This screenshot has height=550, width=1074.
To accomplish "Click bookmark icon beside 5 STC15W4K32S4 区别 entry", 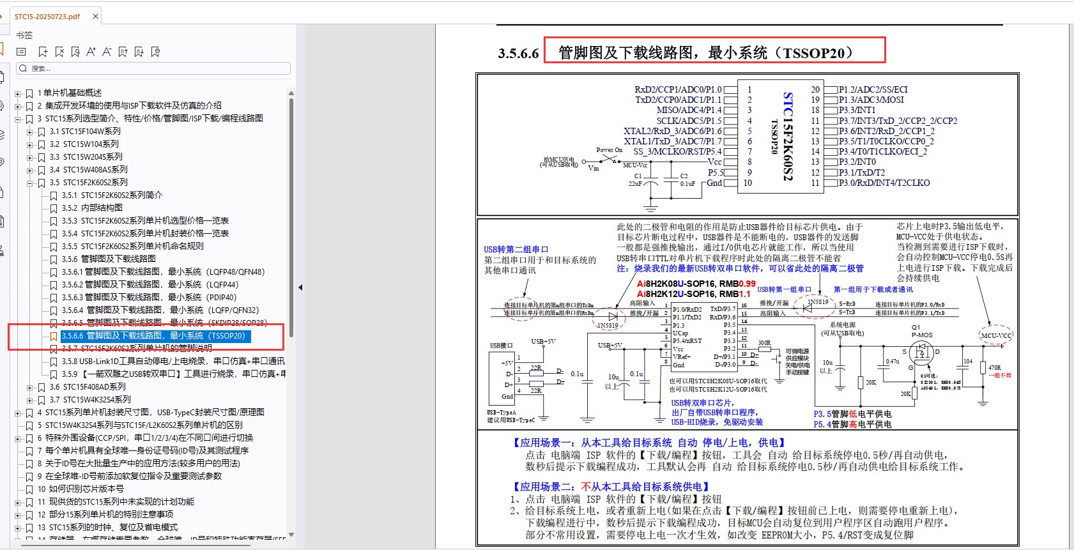I will click(x=29, y=425).
